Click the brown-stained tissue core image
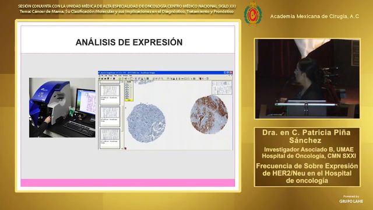373x210 pixels. tap(209, 114)
